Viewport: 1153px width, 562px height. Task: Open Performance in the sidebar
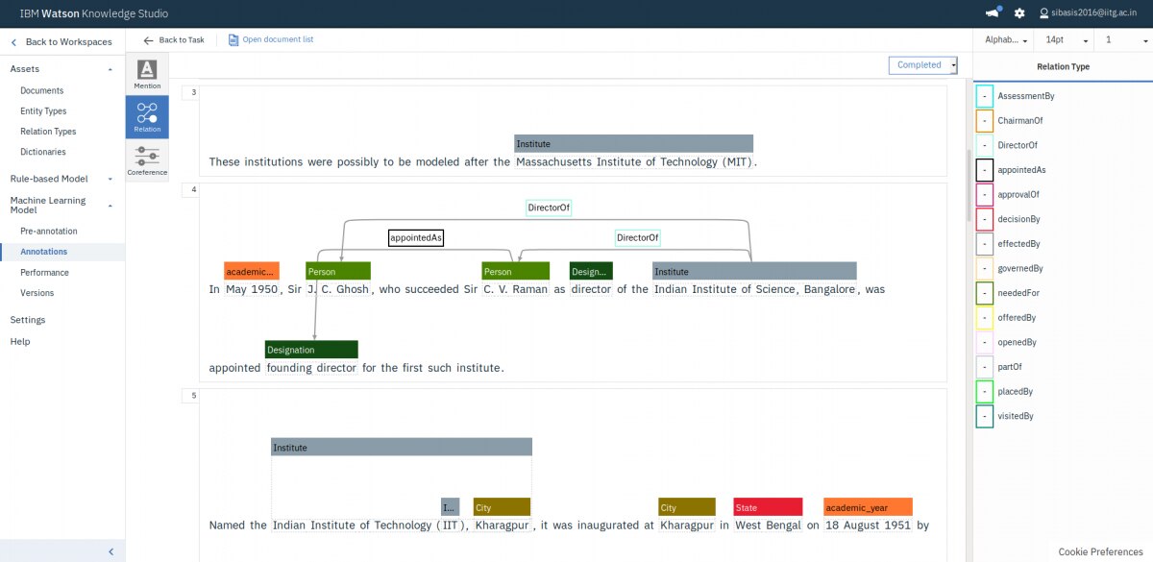tap(44, 272)
